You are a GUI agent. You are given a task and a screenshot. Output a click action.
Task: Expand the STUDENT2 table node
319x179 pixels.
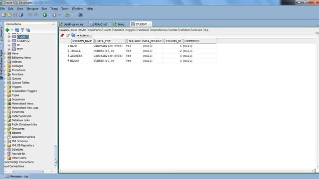(9, 41)
